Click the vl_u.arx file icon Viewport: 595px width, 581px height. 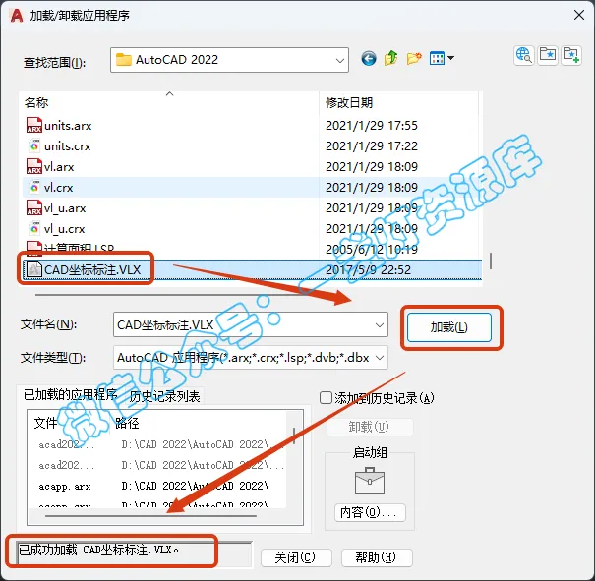tap(34, 207)
